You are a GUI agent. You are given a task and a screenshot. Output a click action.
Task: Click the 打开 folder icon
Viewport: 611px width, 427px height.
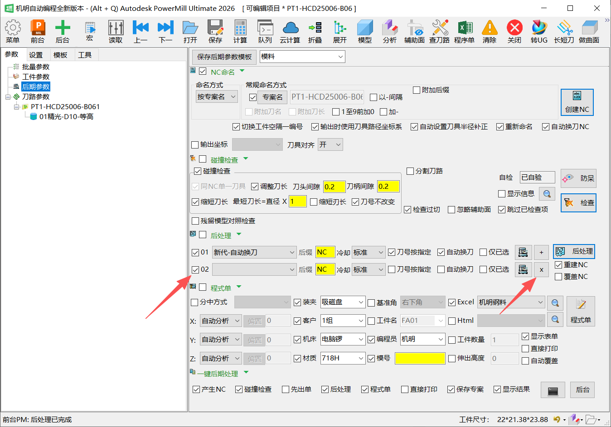190,31
